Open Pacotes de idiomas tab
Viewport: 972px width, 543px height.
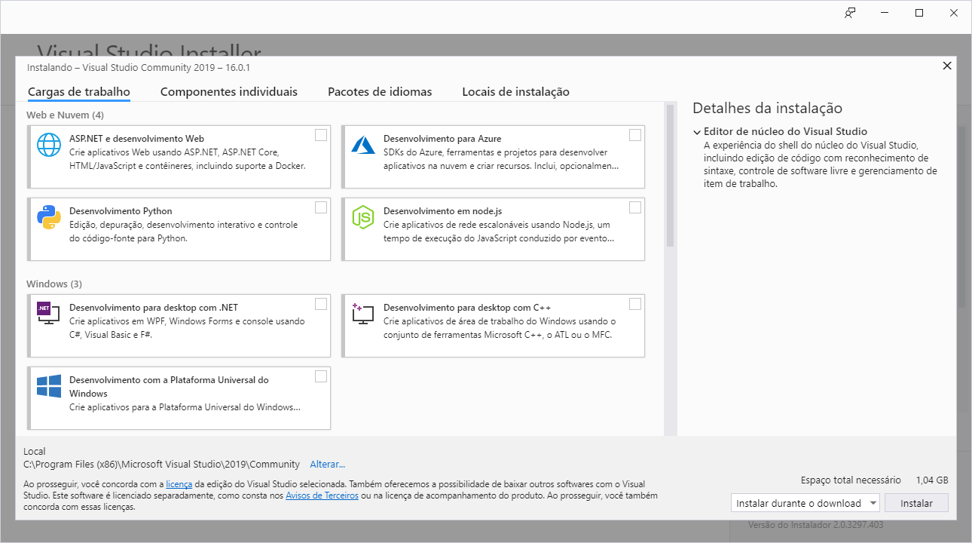coord(380,92)
